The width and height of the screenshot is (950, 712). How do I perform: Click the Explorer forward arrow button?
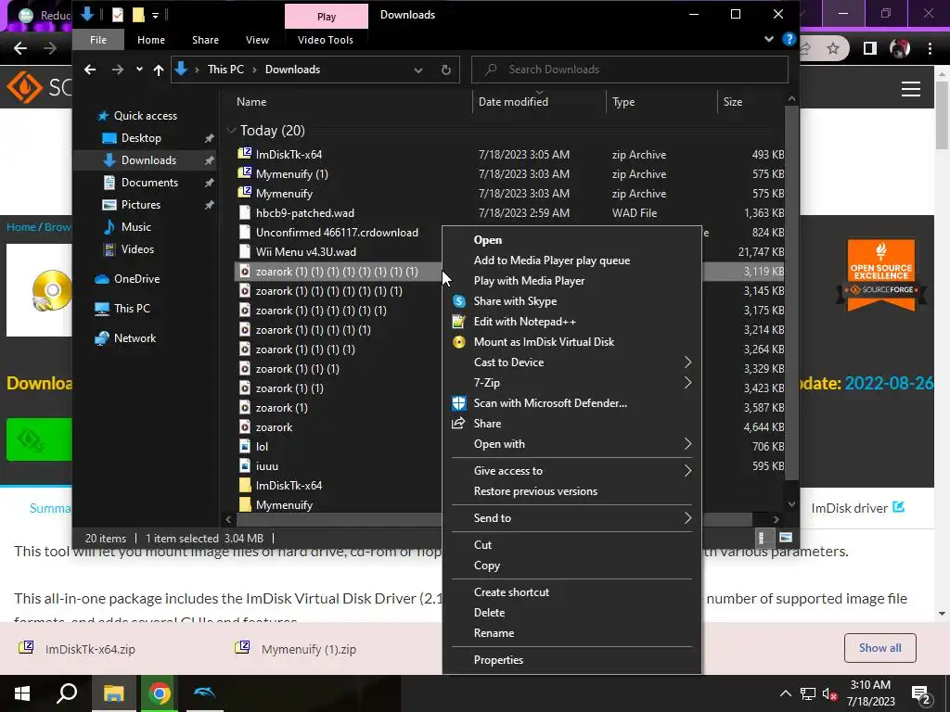pos(118,70)
